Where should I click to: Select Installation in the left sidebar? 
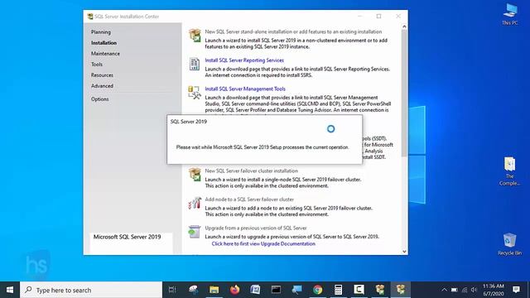pos(104,43)
